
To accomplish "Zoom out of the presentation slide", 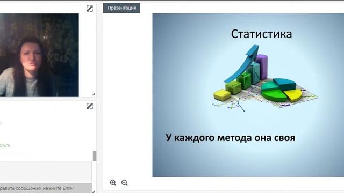I will click(124, 183).
